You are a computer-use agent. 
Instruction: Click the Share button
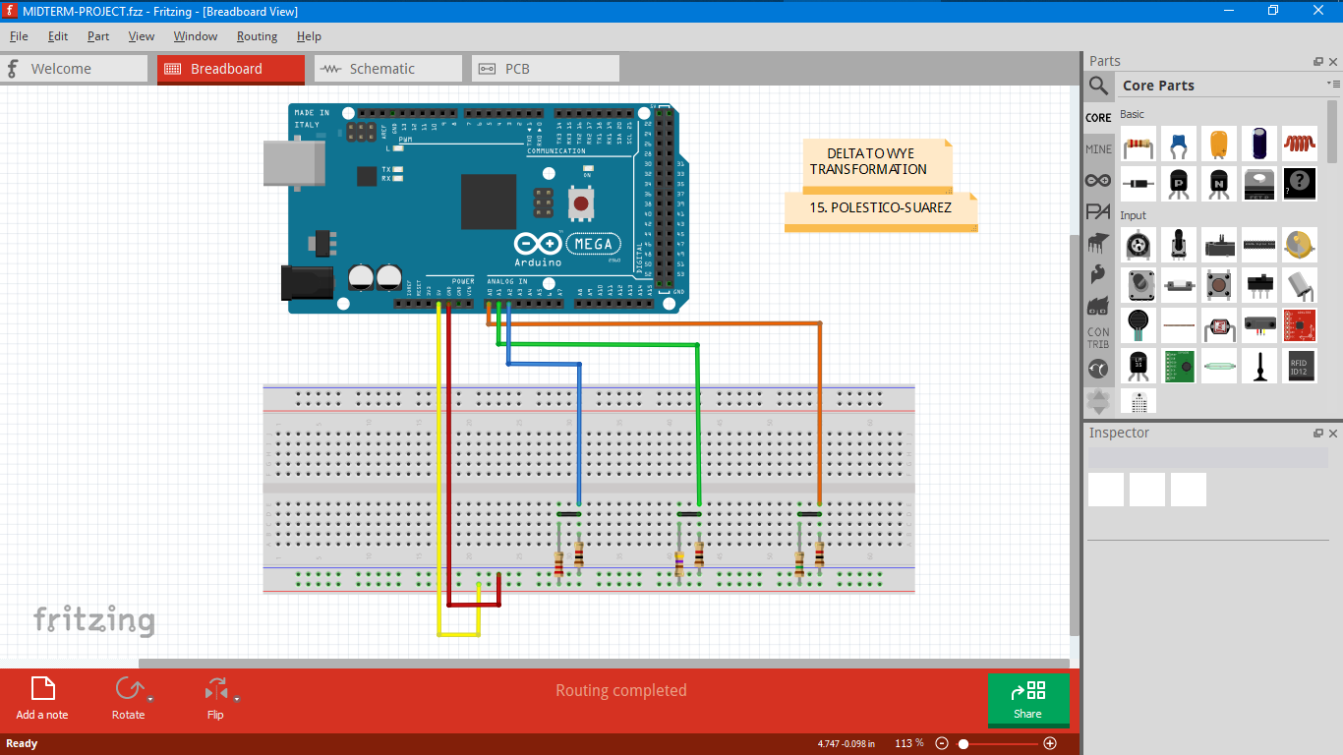[x=1027, y=700]
